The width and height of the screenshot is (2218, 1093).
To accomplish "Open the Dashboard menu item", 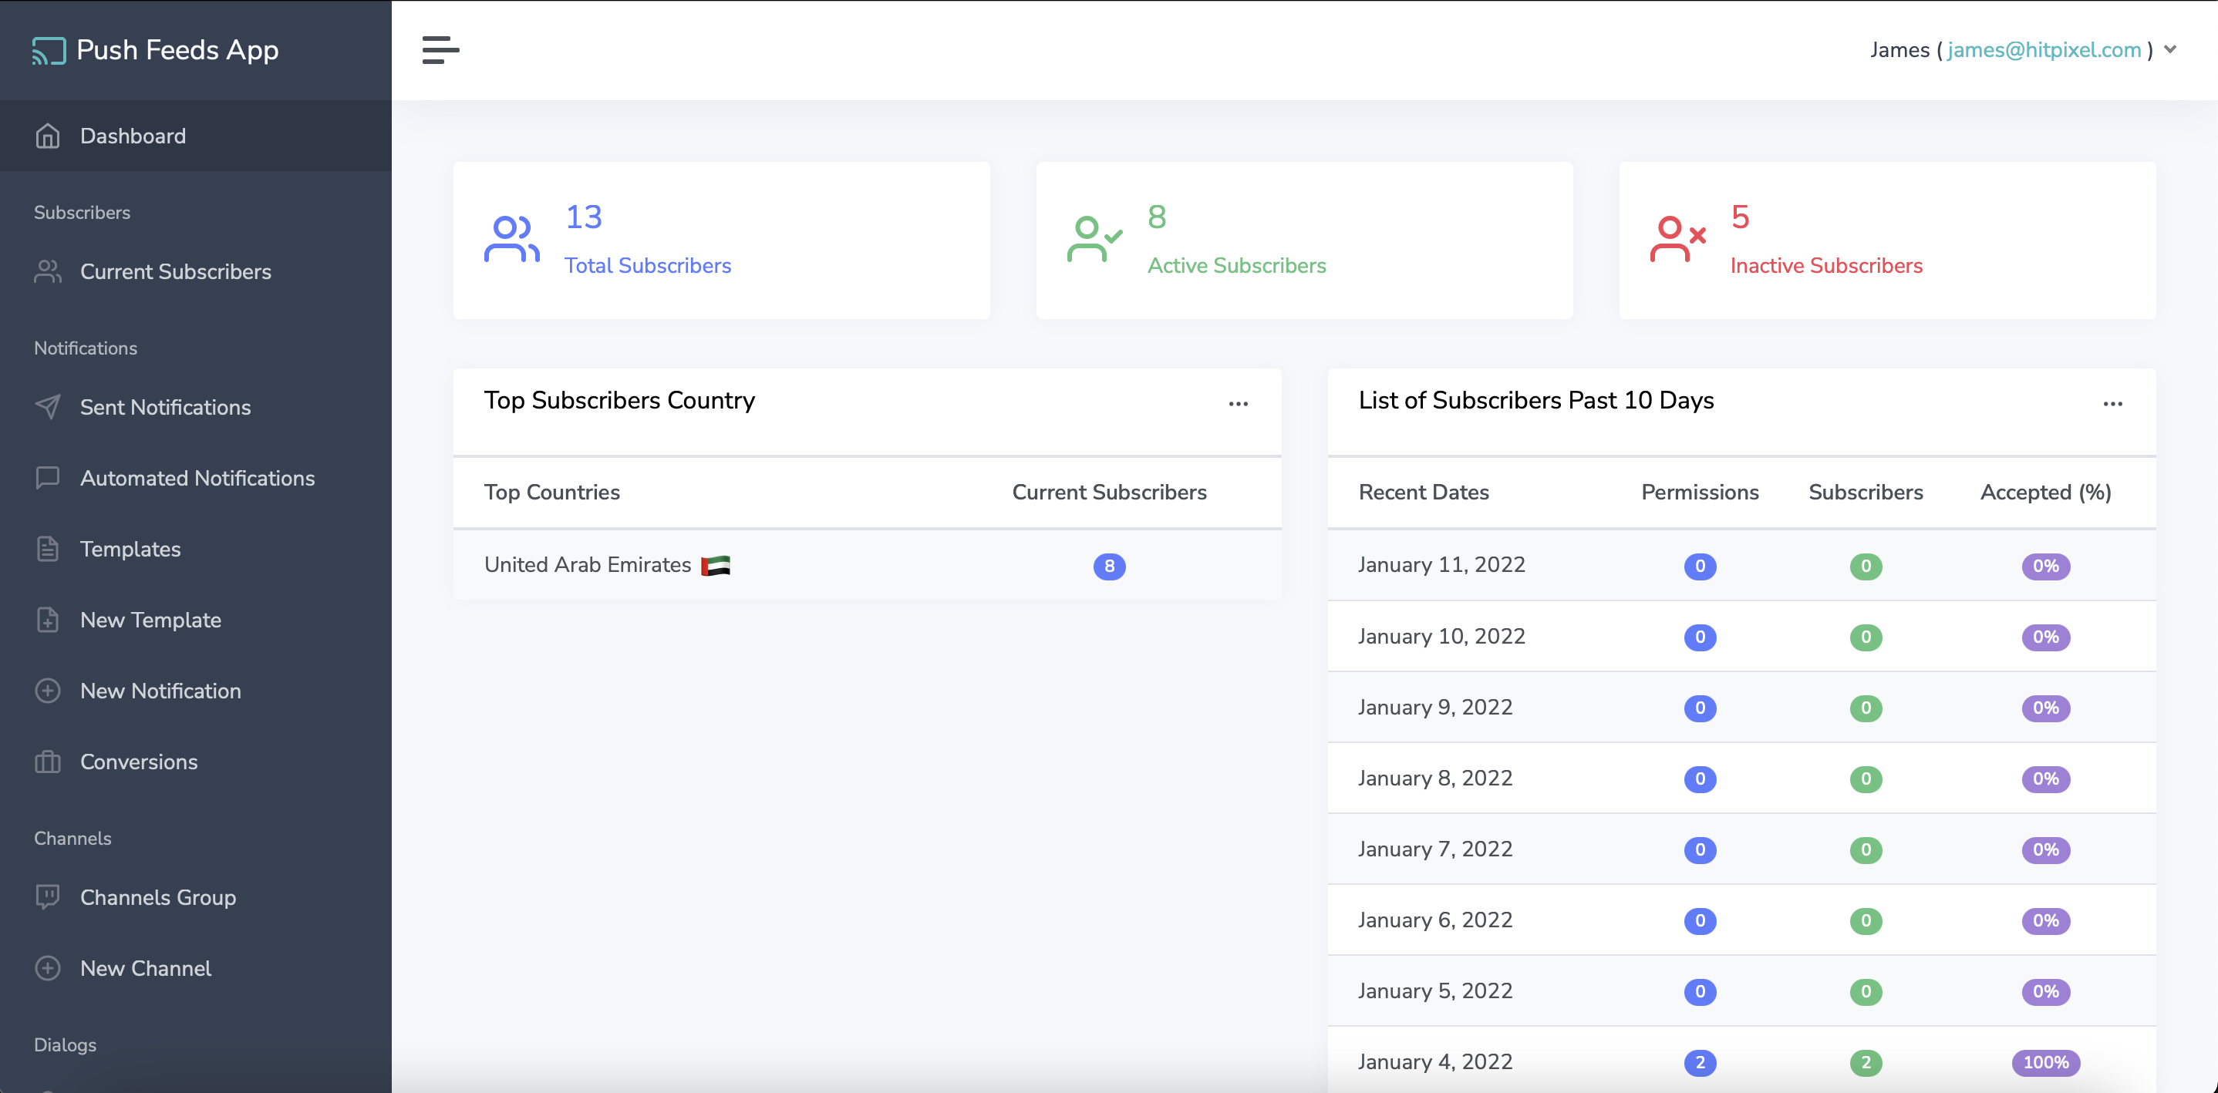I will [x=195, y=136].
